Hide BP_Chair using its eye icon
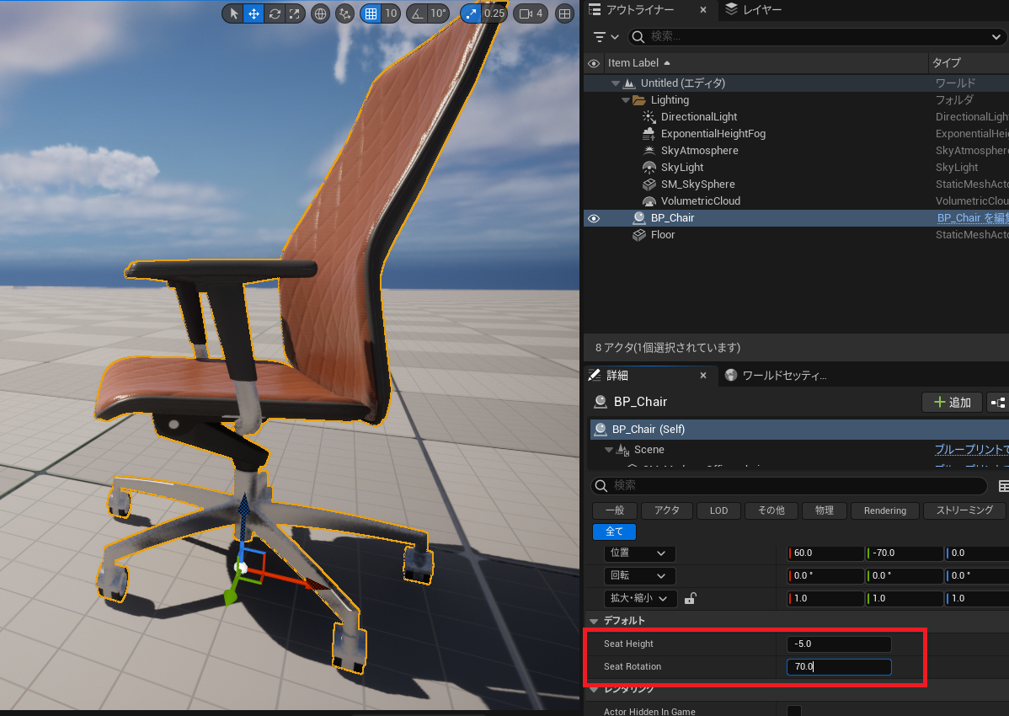This screenshot has width=1009, height=716. 594,218
